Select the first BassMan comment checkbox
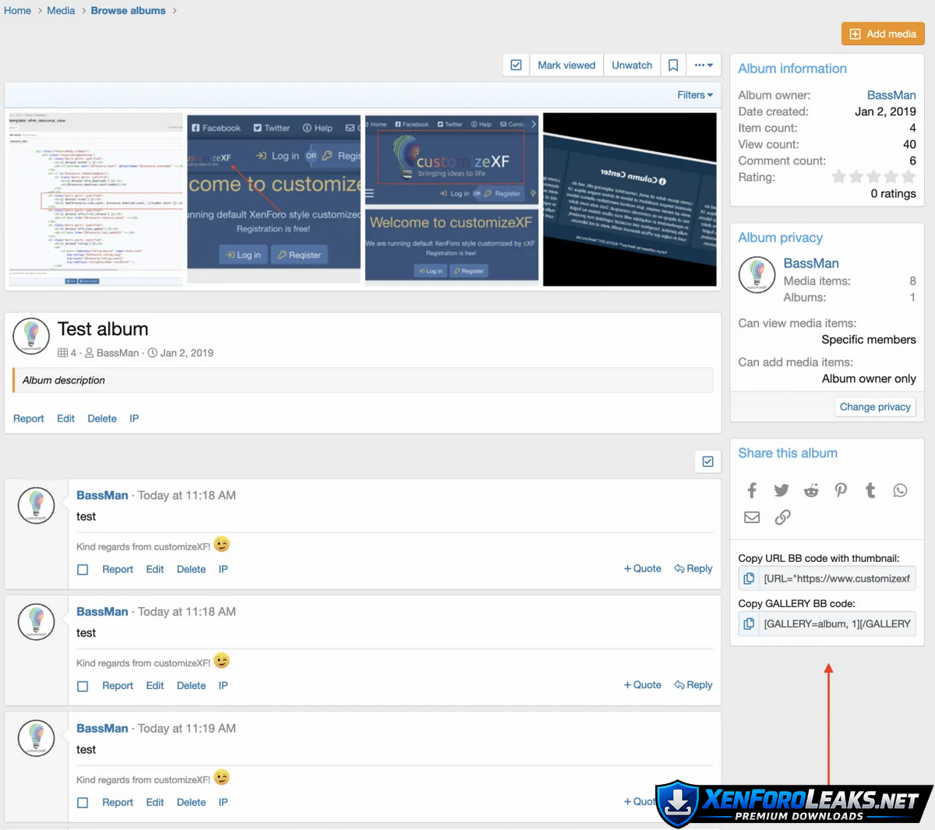 83,570
